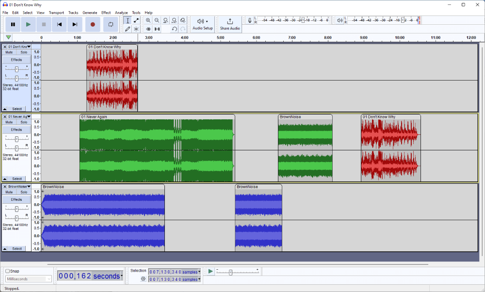The image size is (485, 292).
Task: Click the Zoom Toggle icon
Action: tap(183, 20)
